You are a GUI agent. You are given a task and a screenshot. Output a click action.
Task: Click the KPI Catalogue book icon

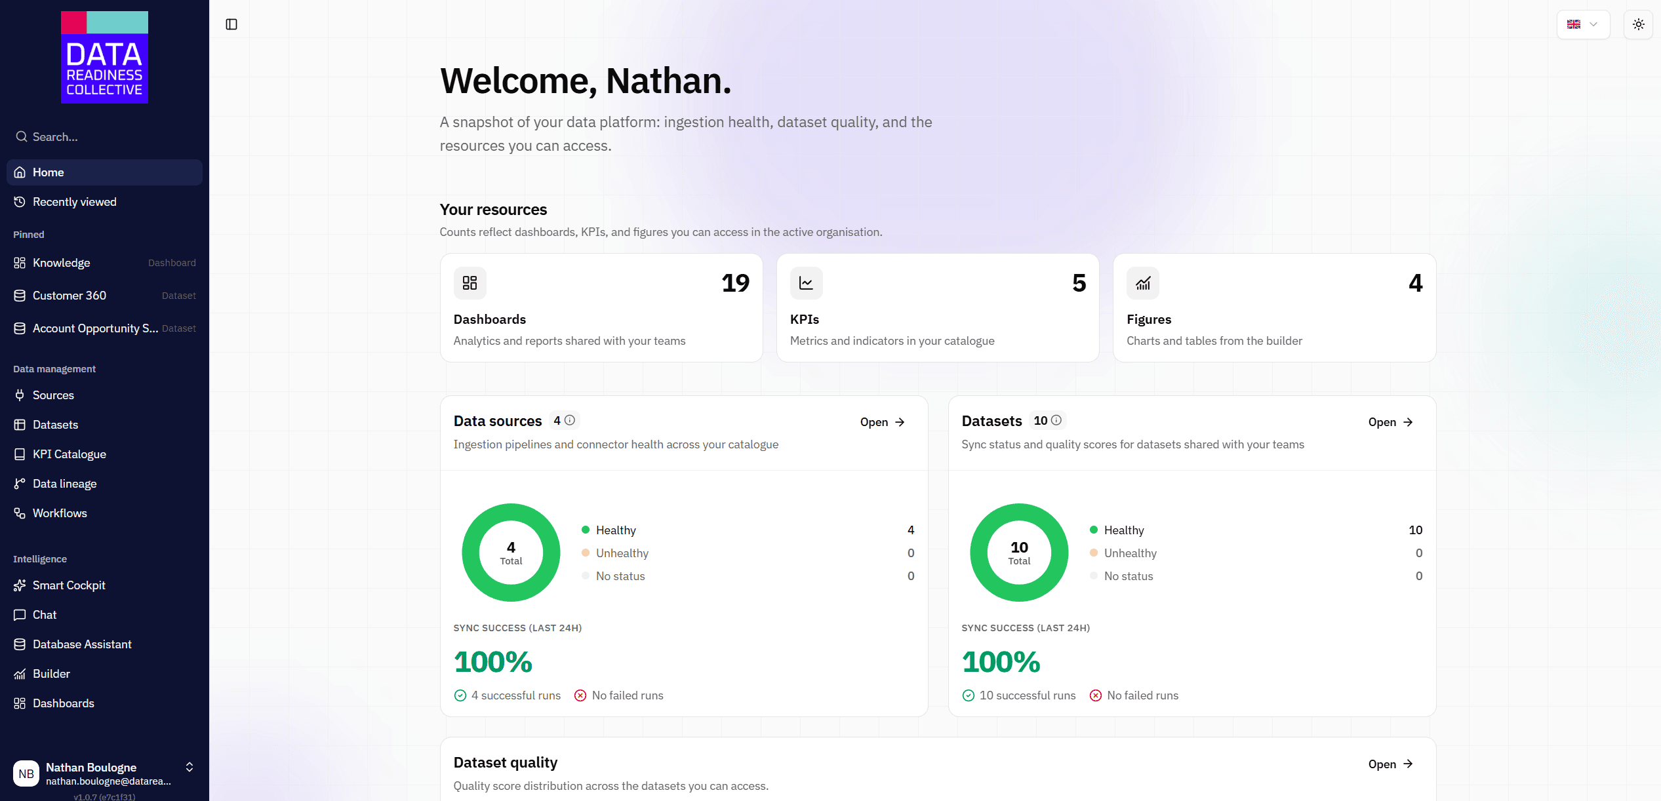20,454
